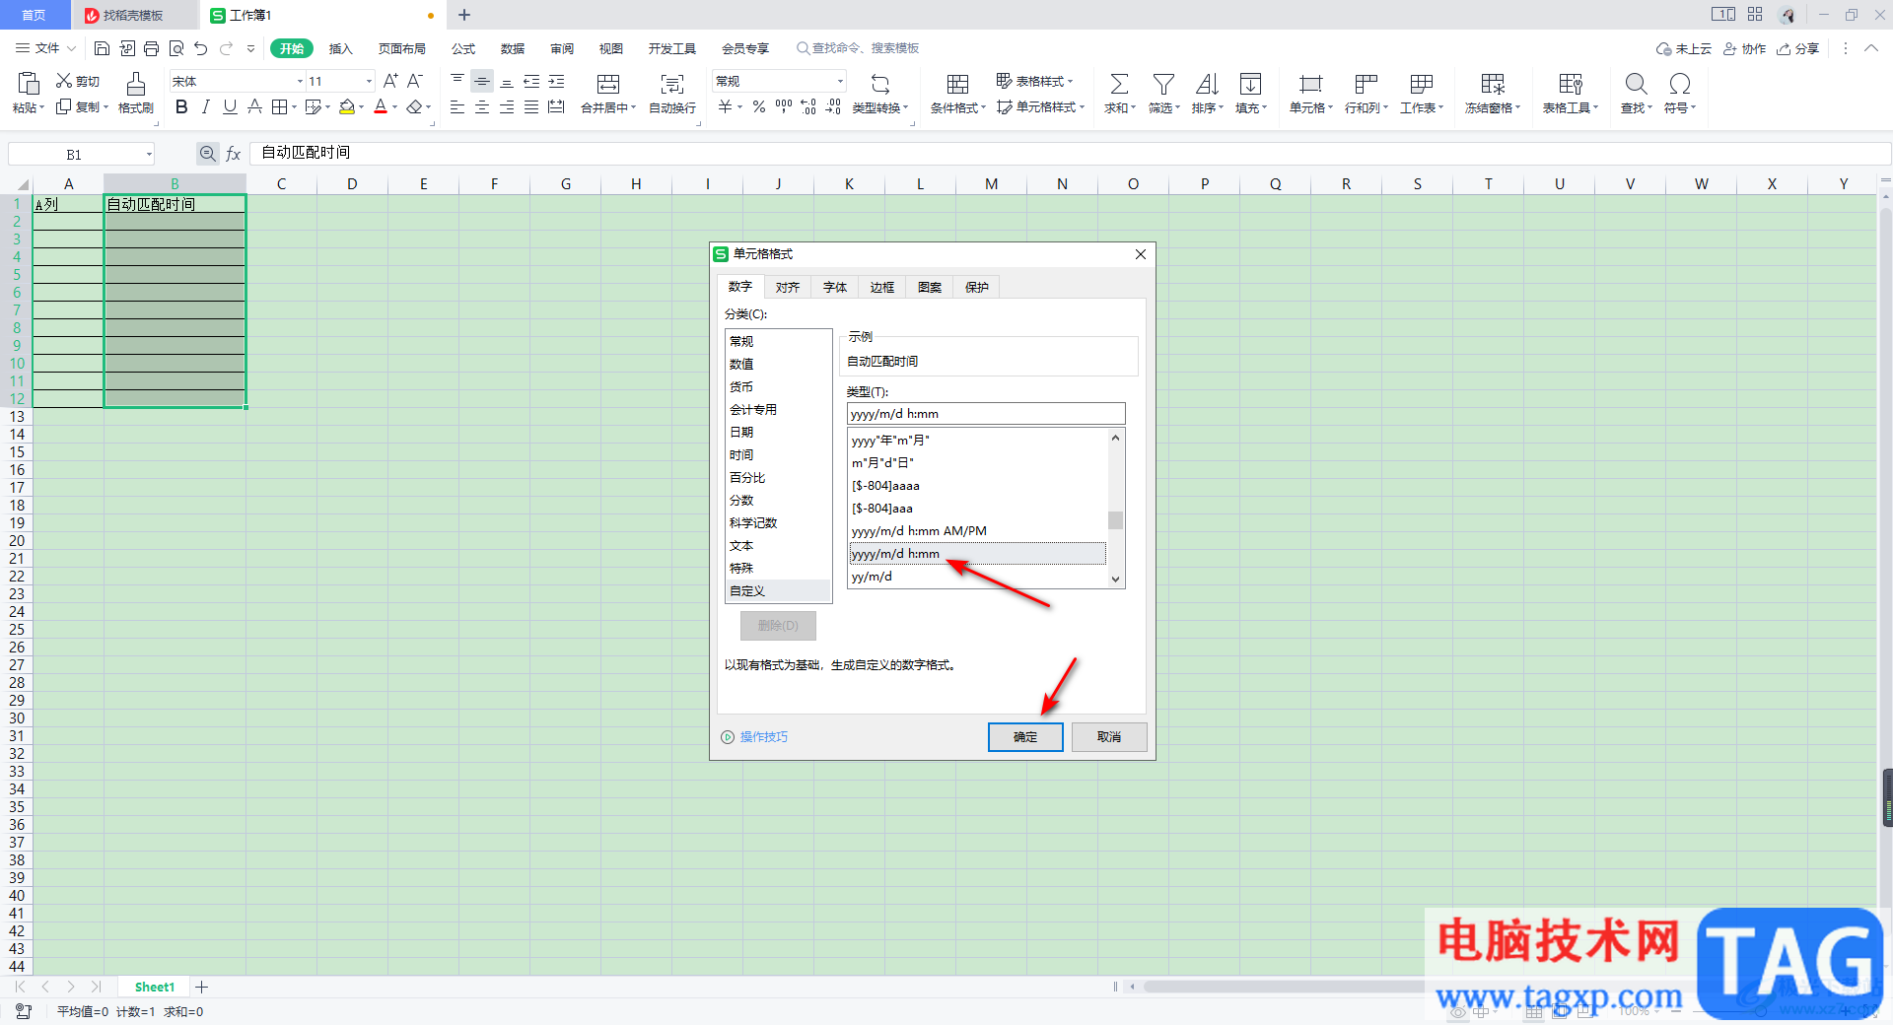Screen dimensions: 1893x1025
Task: Select the Sheet1 tab
Action: point(155,987)
